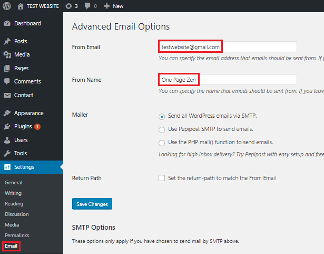
Task: Select Use Pepipost SMTP radio option
Action: [x=162, y=130]
